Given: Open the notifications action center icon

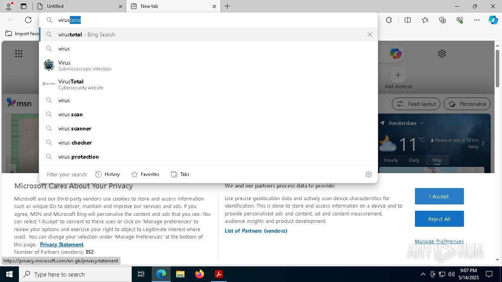Looking at the screenshot, I should click(x=489, y=274).
